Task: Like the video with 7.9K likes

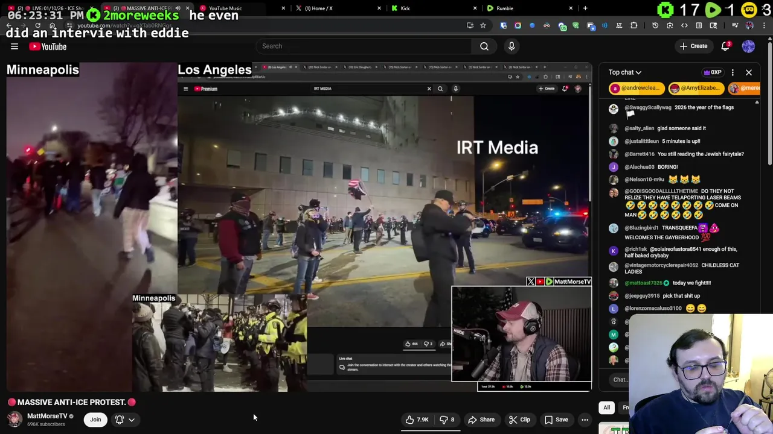Action: tap(416, 420)
